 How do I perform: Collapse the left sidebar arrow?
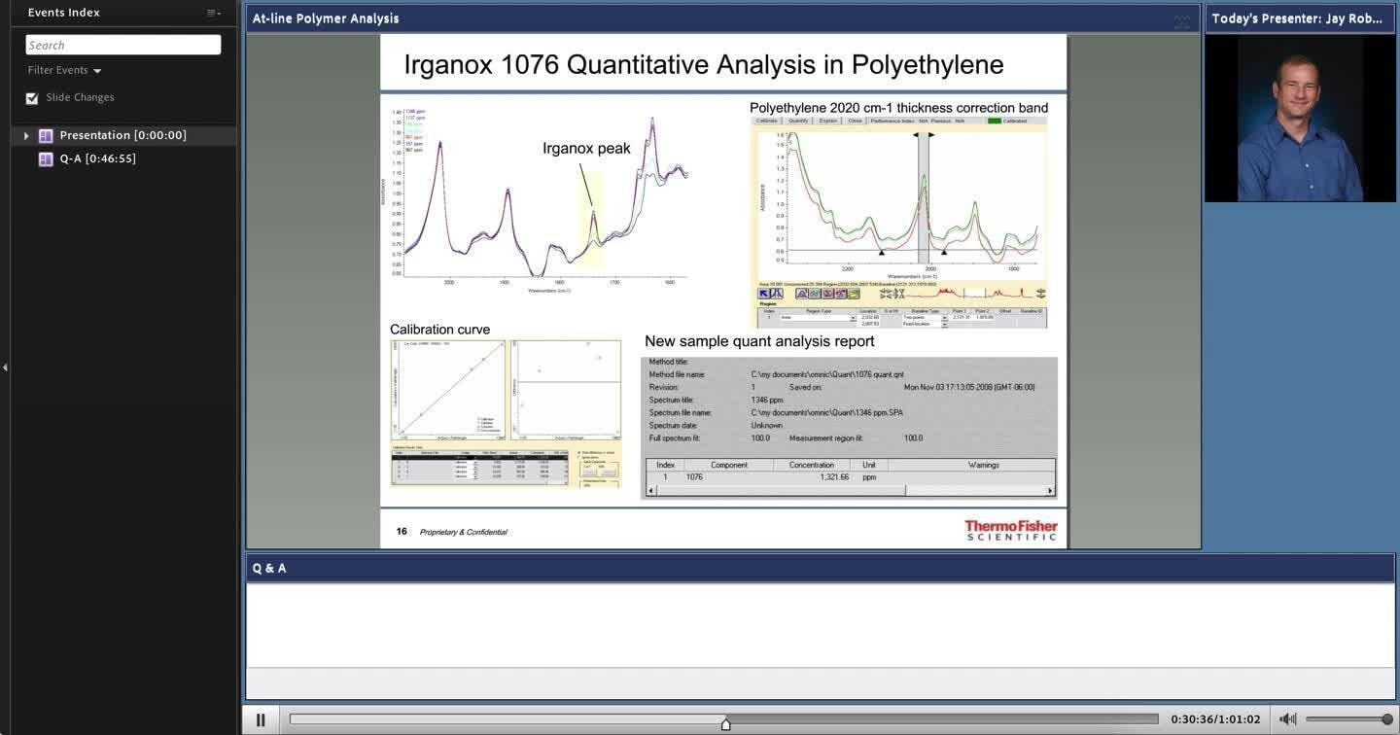click(5, 367)
